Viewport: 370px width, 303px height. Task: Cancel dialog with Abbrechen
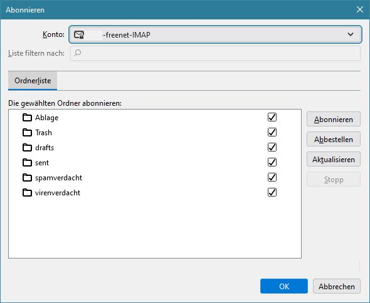pos(337,286)
